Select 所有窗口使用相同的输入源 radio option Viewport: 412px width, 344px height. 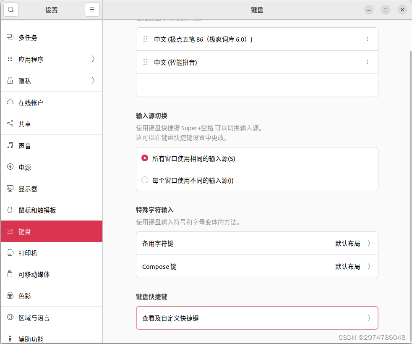coord(144,158)
